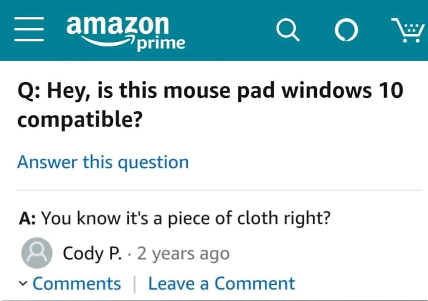Screen dimensions: 428x301
Task: Select "Leave a Comment"
Action: pyautogui.click(x=221, y=284)
